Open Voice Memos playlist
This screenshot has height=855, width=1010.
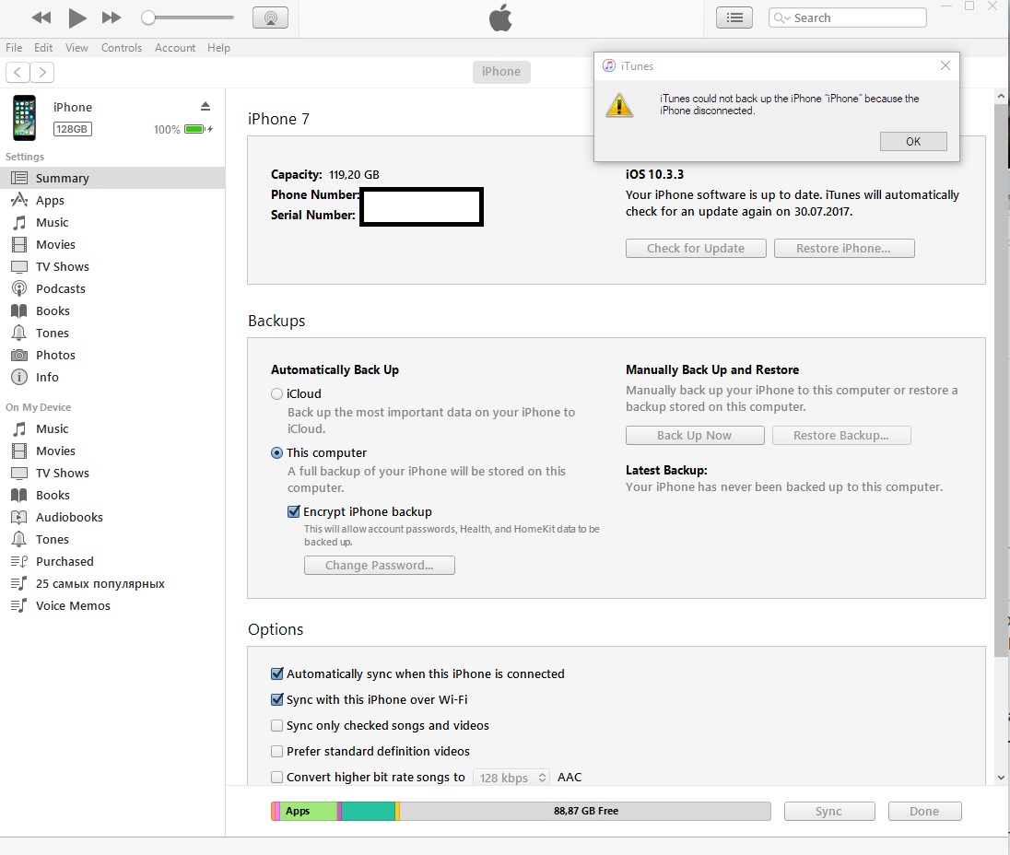[112, 606]
